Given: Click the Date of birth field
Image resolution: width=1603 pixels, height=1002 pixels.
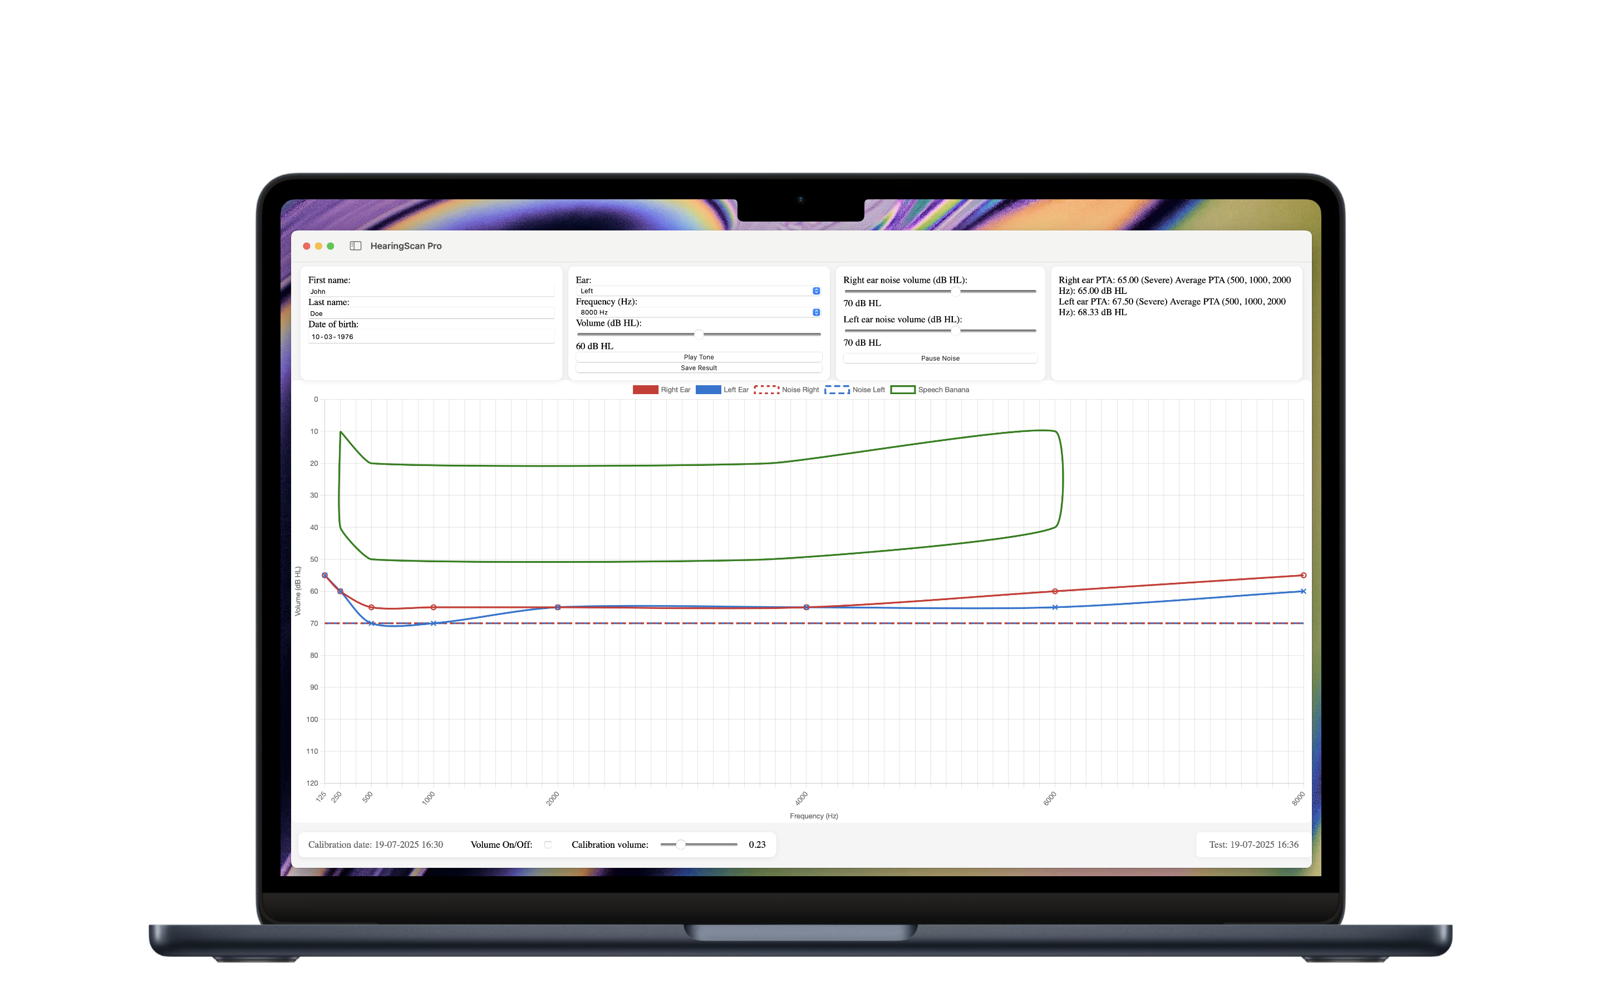Looking at the screenshot, I should [x=431, y=337].
